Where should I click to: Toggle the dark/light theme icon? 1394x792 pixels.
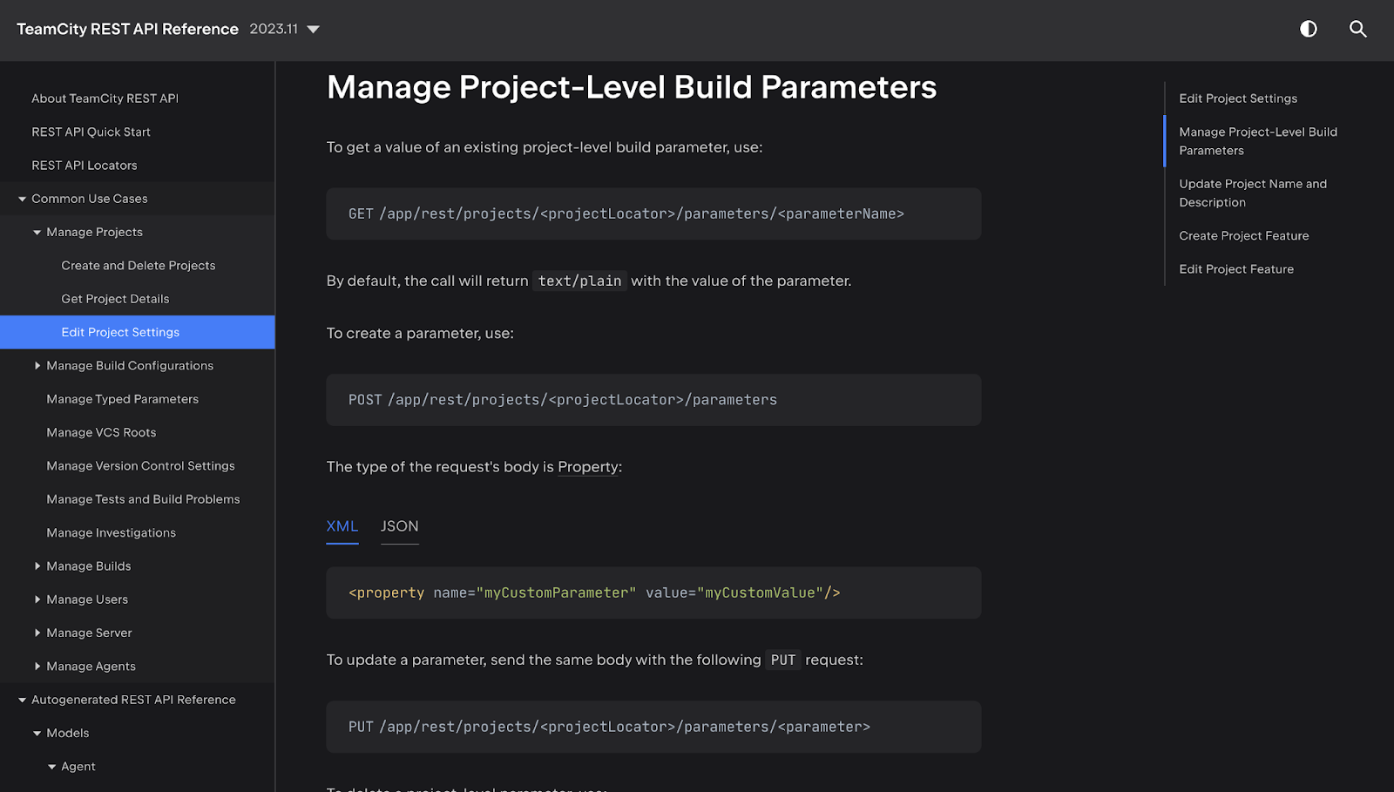click(1308, 29)
